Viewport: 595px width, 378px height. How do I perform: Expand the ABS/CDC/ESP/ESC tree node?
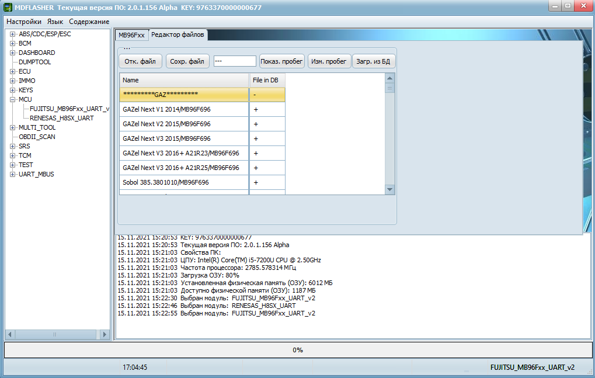coord(12,34)
